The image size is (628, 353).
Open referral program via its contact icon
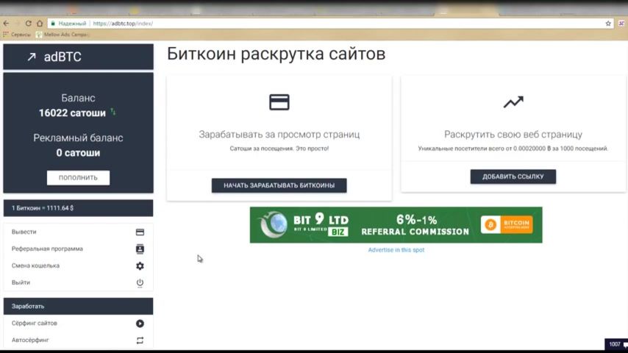(x=140, y=249)
